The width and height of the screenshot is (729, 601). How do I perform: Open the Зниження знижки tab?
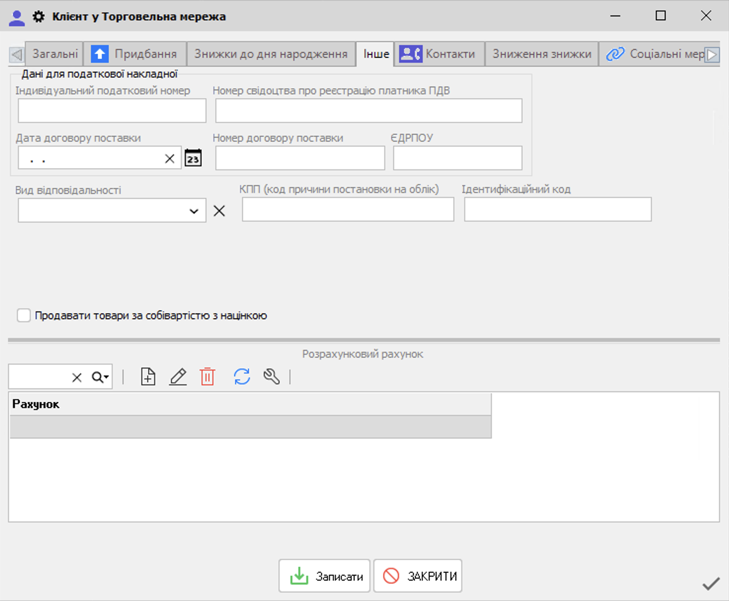(542, 54)
